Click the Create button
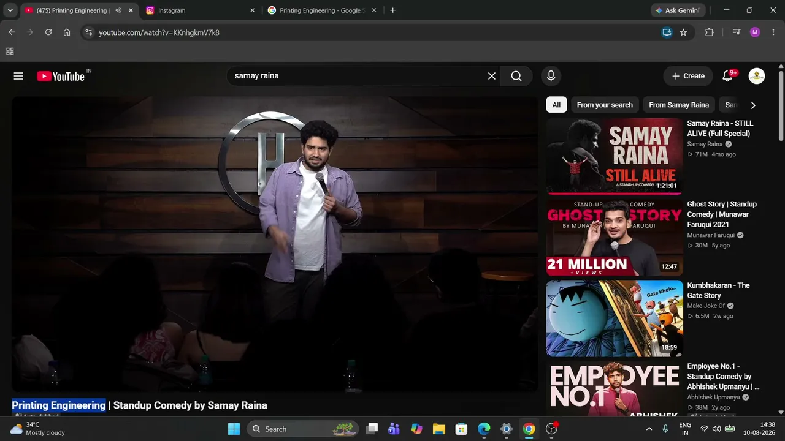 tap(688, 76)
